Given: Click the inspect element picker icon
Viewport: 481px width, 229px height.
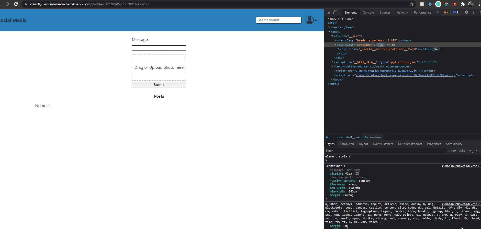Looking at the screenshot, I should [x=329, y=12].
